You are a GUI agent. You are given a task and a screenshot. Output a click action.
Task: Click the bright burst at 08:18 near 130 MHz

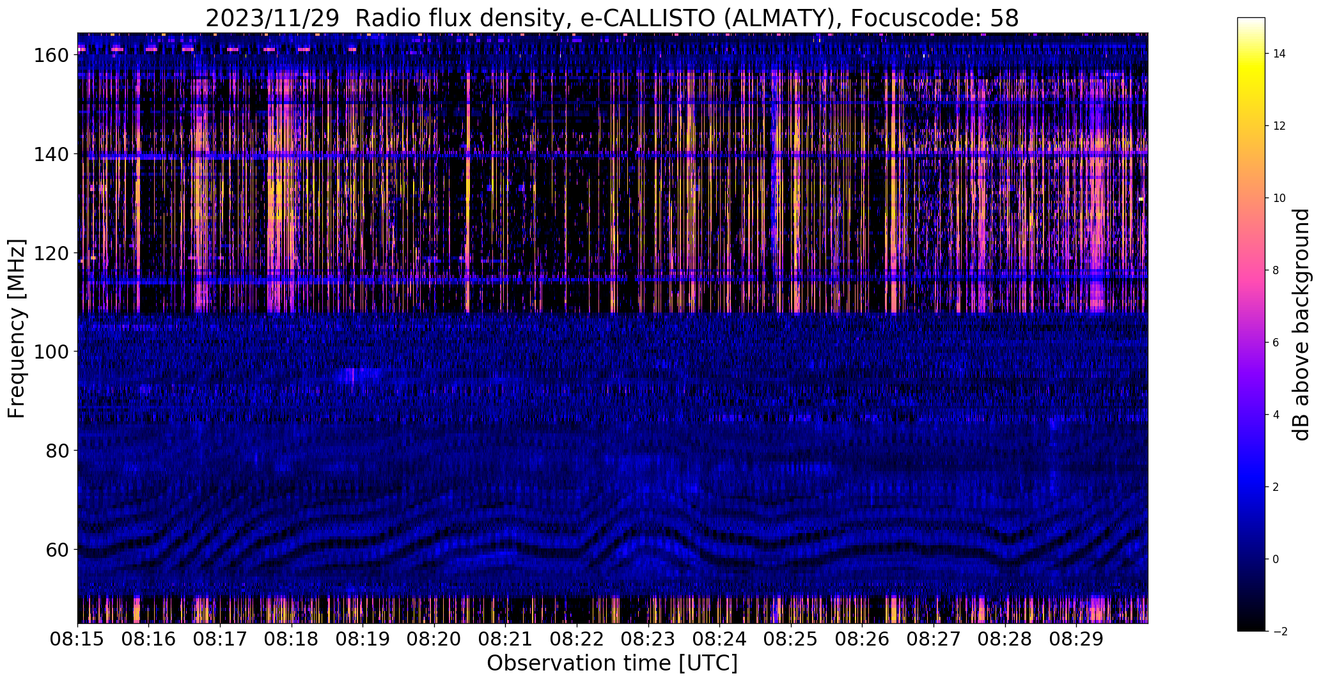[281, 204]
